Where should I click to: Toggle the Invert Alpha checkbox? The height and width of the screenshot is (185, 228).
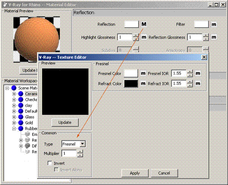click(56, 170)
